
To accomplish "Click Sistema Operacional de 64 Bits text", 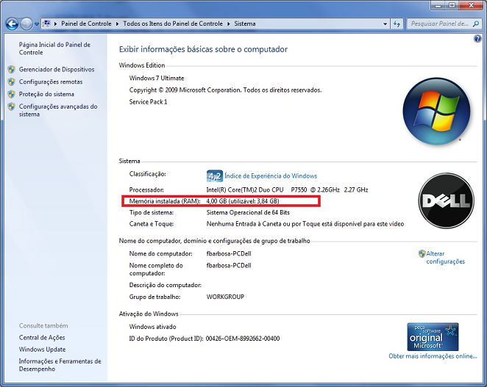I will 248,212.
